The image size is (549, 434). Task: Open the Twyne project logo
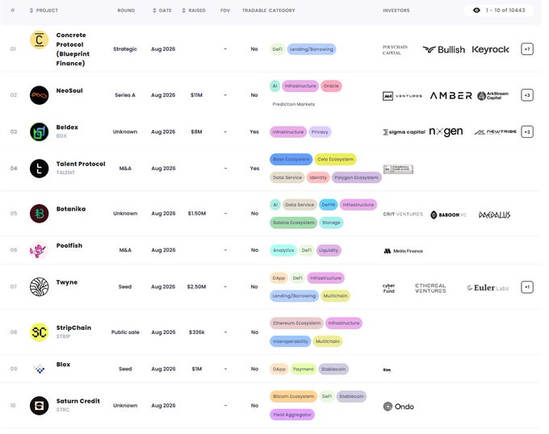pyautogui.click(x=40, y=286)
